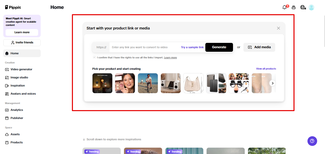
Task: Open notifications with the bell icon
Action: 284,7
